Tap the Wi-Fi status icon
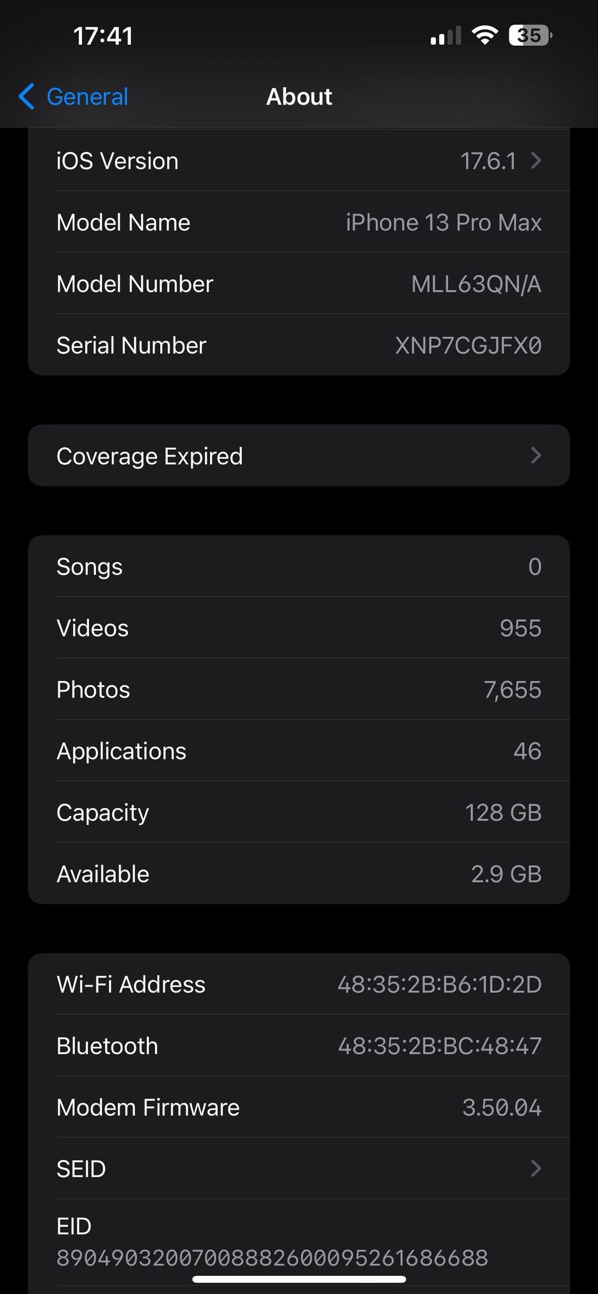The width and height of the screenshot is (598, 1294). tap(484, 35)
